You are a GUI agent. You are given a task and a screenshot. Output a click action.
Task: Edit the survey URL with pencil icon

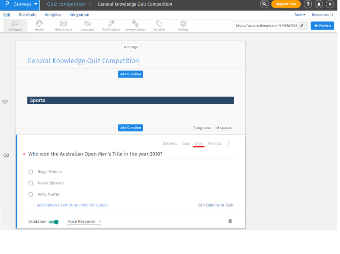[x=302, y=26]
